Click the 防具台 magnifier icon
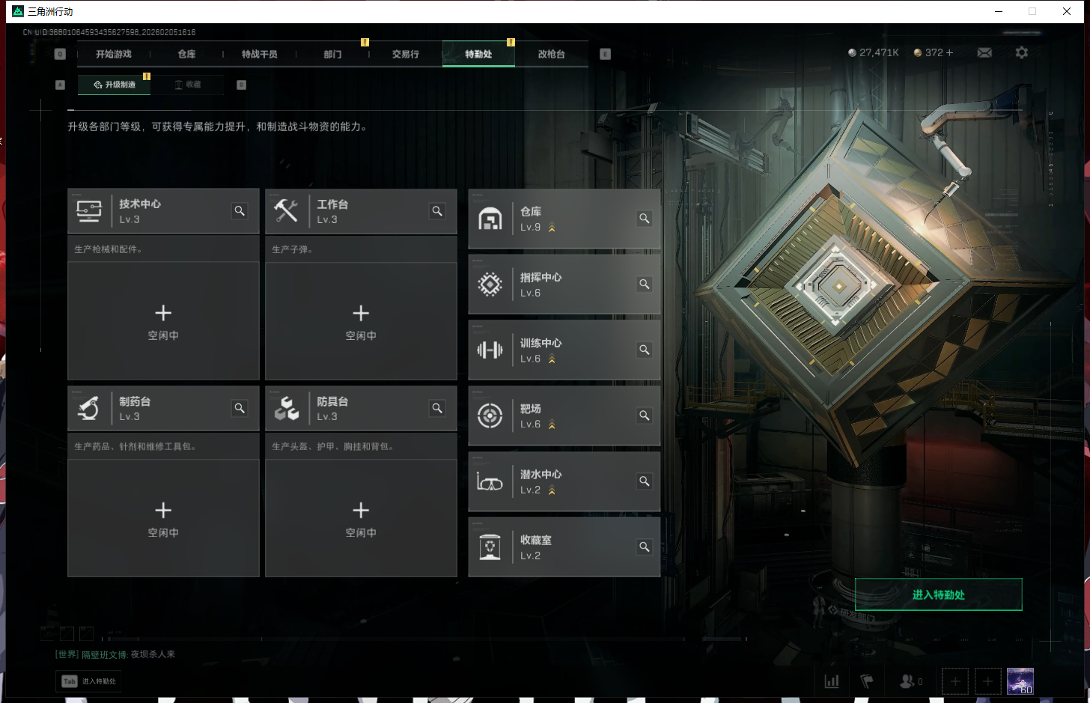This screenshot has width=1090, height=703. (437, 408)
